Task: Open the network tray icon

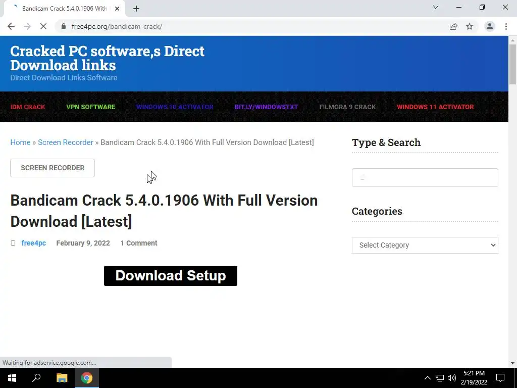Action: coord(440,378)
